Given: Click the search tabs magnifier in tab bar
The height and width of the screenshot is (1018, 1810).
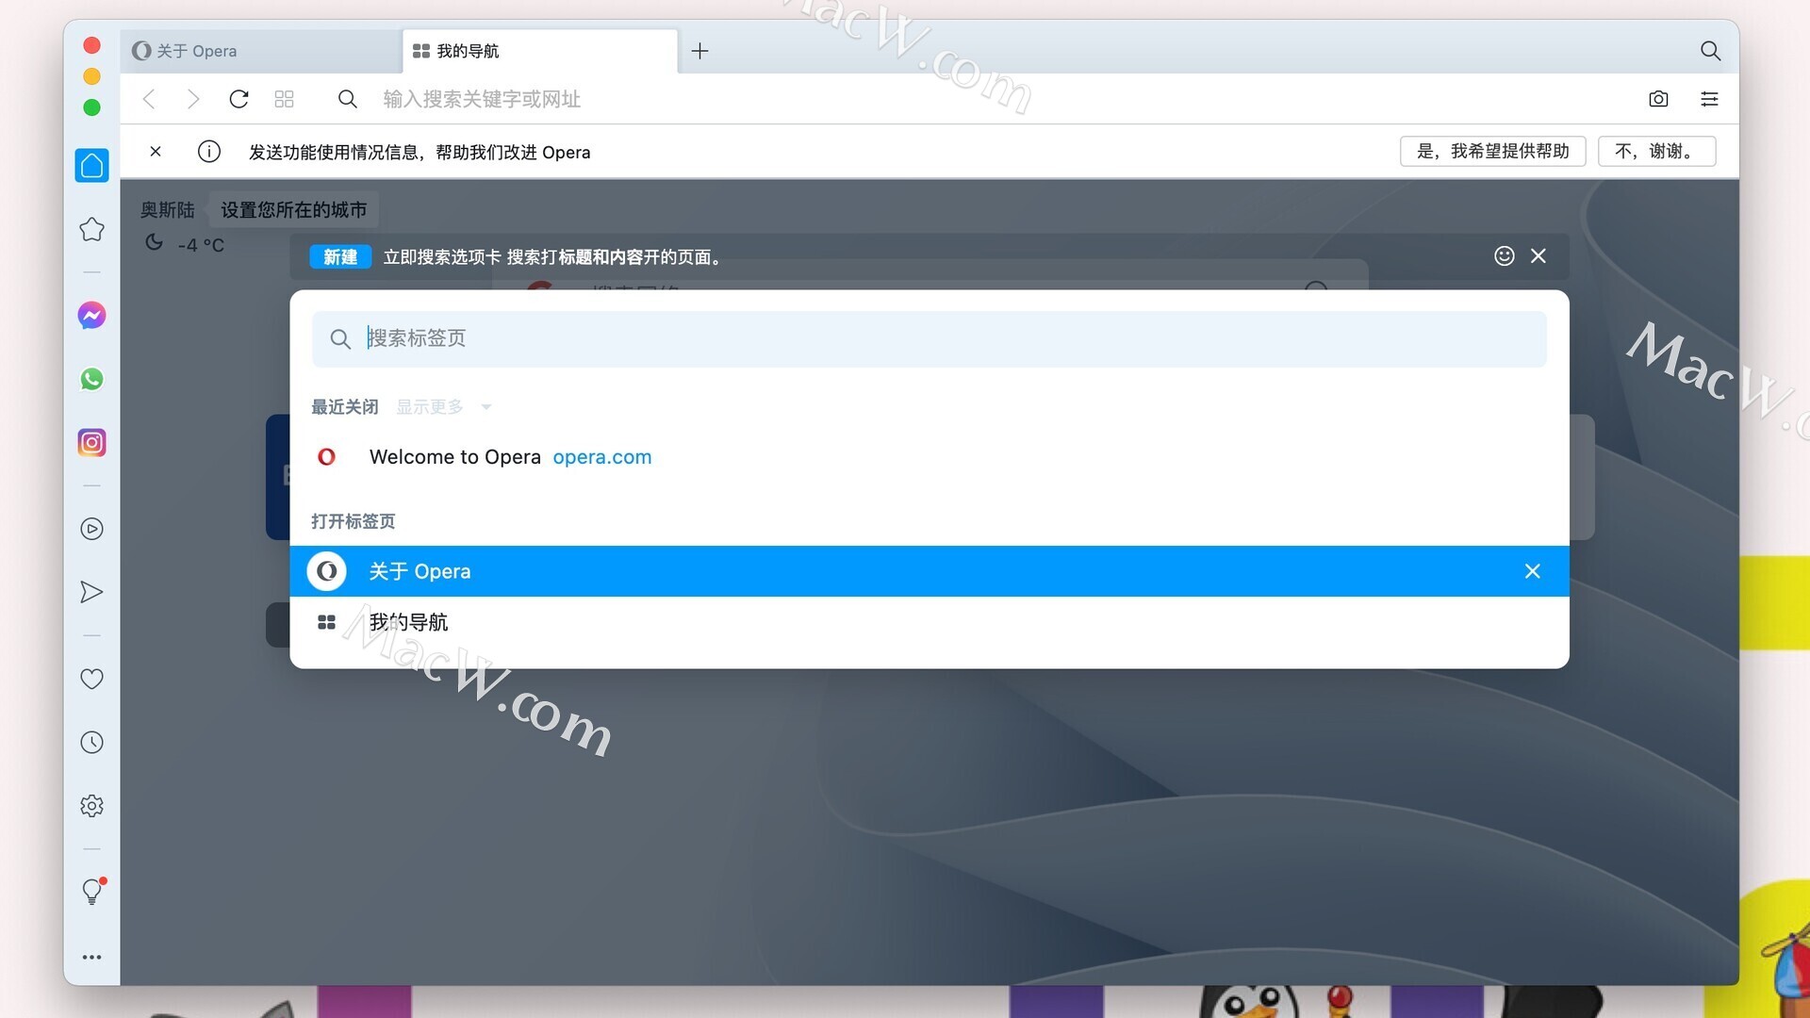Looking at the screenshot, I should pyautogui.click(x=1710, y=51).
